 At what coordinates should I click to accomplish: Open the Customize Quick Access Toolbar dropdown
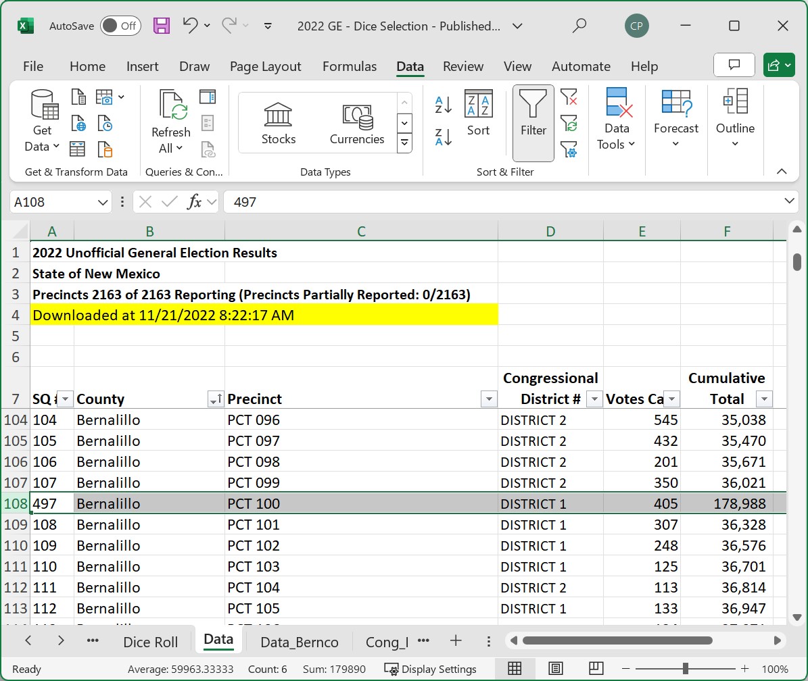click(x=268, y=26)
